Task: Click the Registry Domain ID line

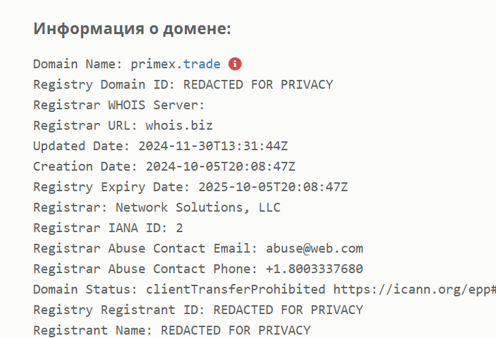Action: point(183,85)
